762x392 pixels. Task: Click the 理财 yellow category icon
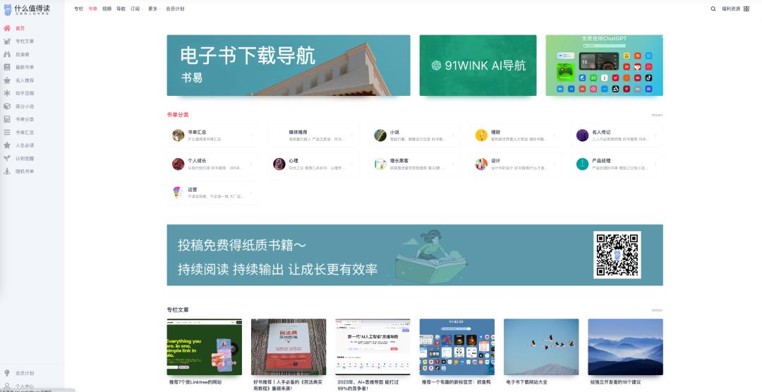click(481, 135)
